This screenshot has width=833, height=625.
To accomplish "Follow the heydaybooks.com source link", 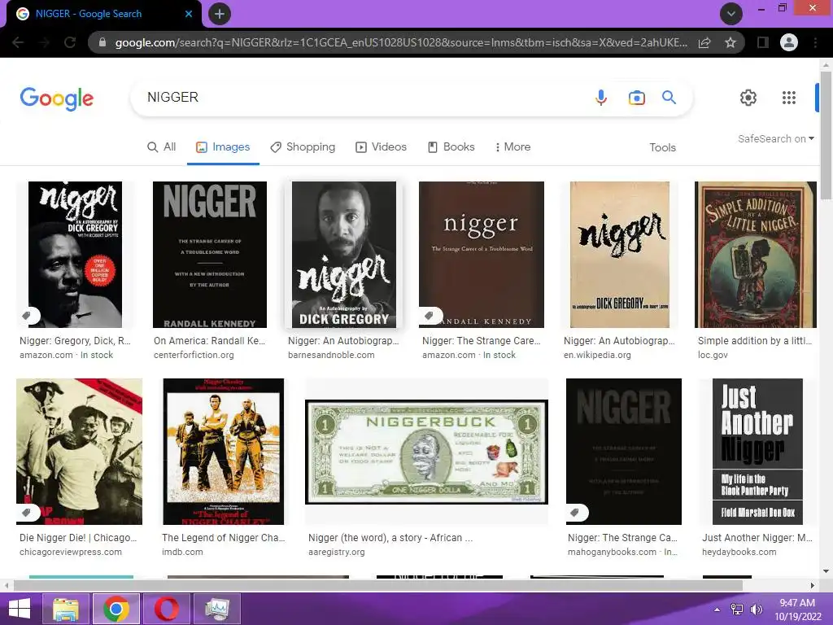I will click(x=739, y=553).
